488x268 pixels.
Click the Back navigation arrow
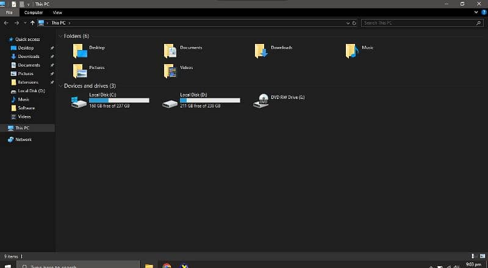pos(6,23)
